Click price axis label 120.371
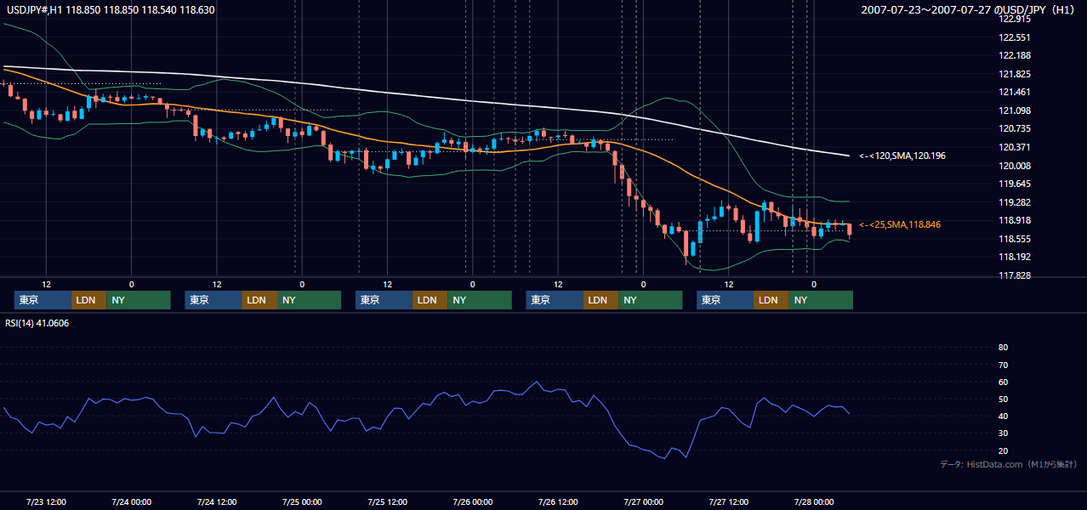The image size is (1087, 510). click(1015, 147)
